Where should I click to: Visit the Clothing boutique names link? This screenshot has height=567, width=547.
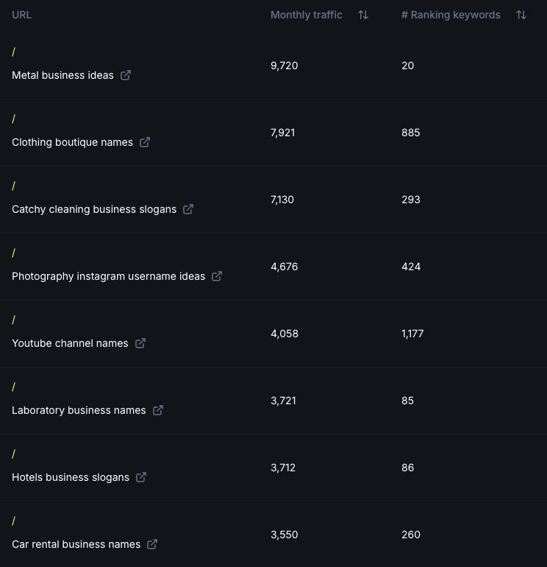[72, 142]
